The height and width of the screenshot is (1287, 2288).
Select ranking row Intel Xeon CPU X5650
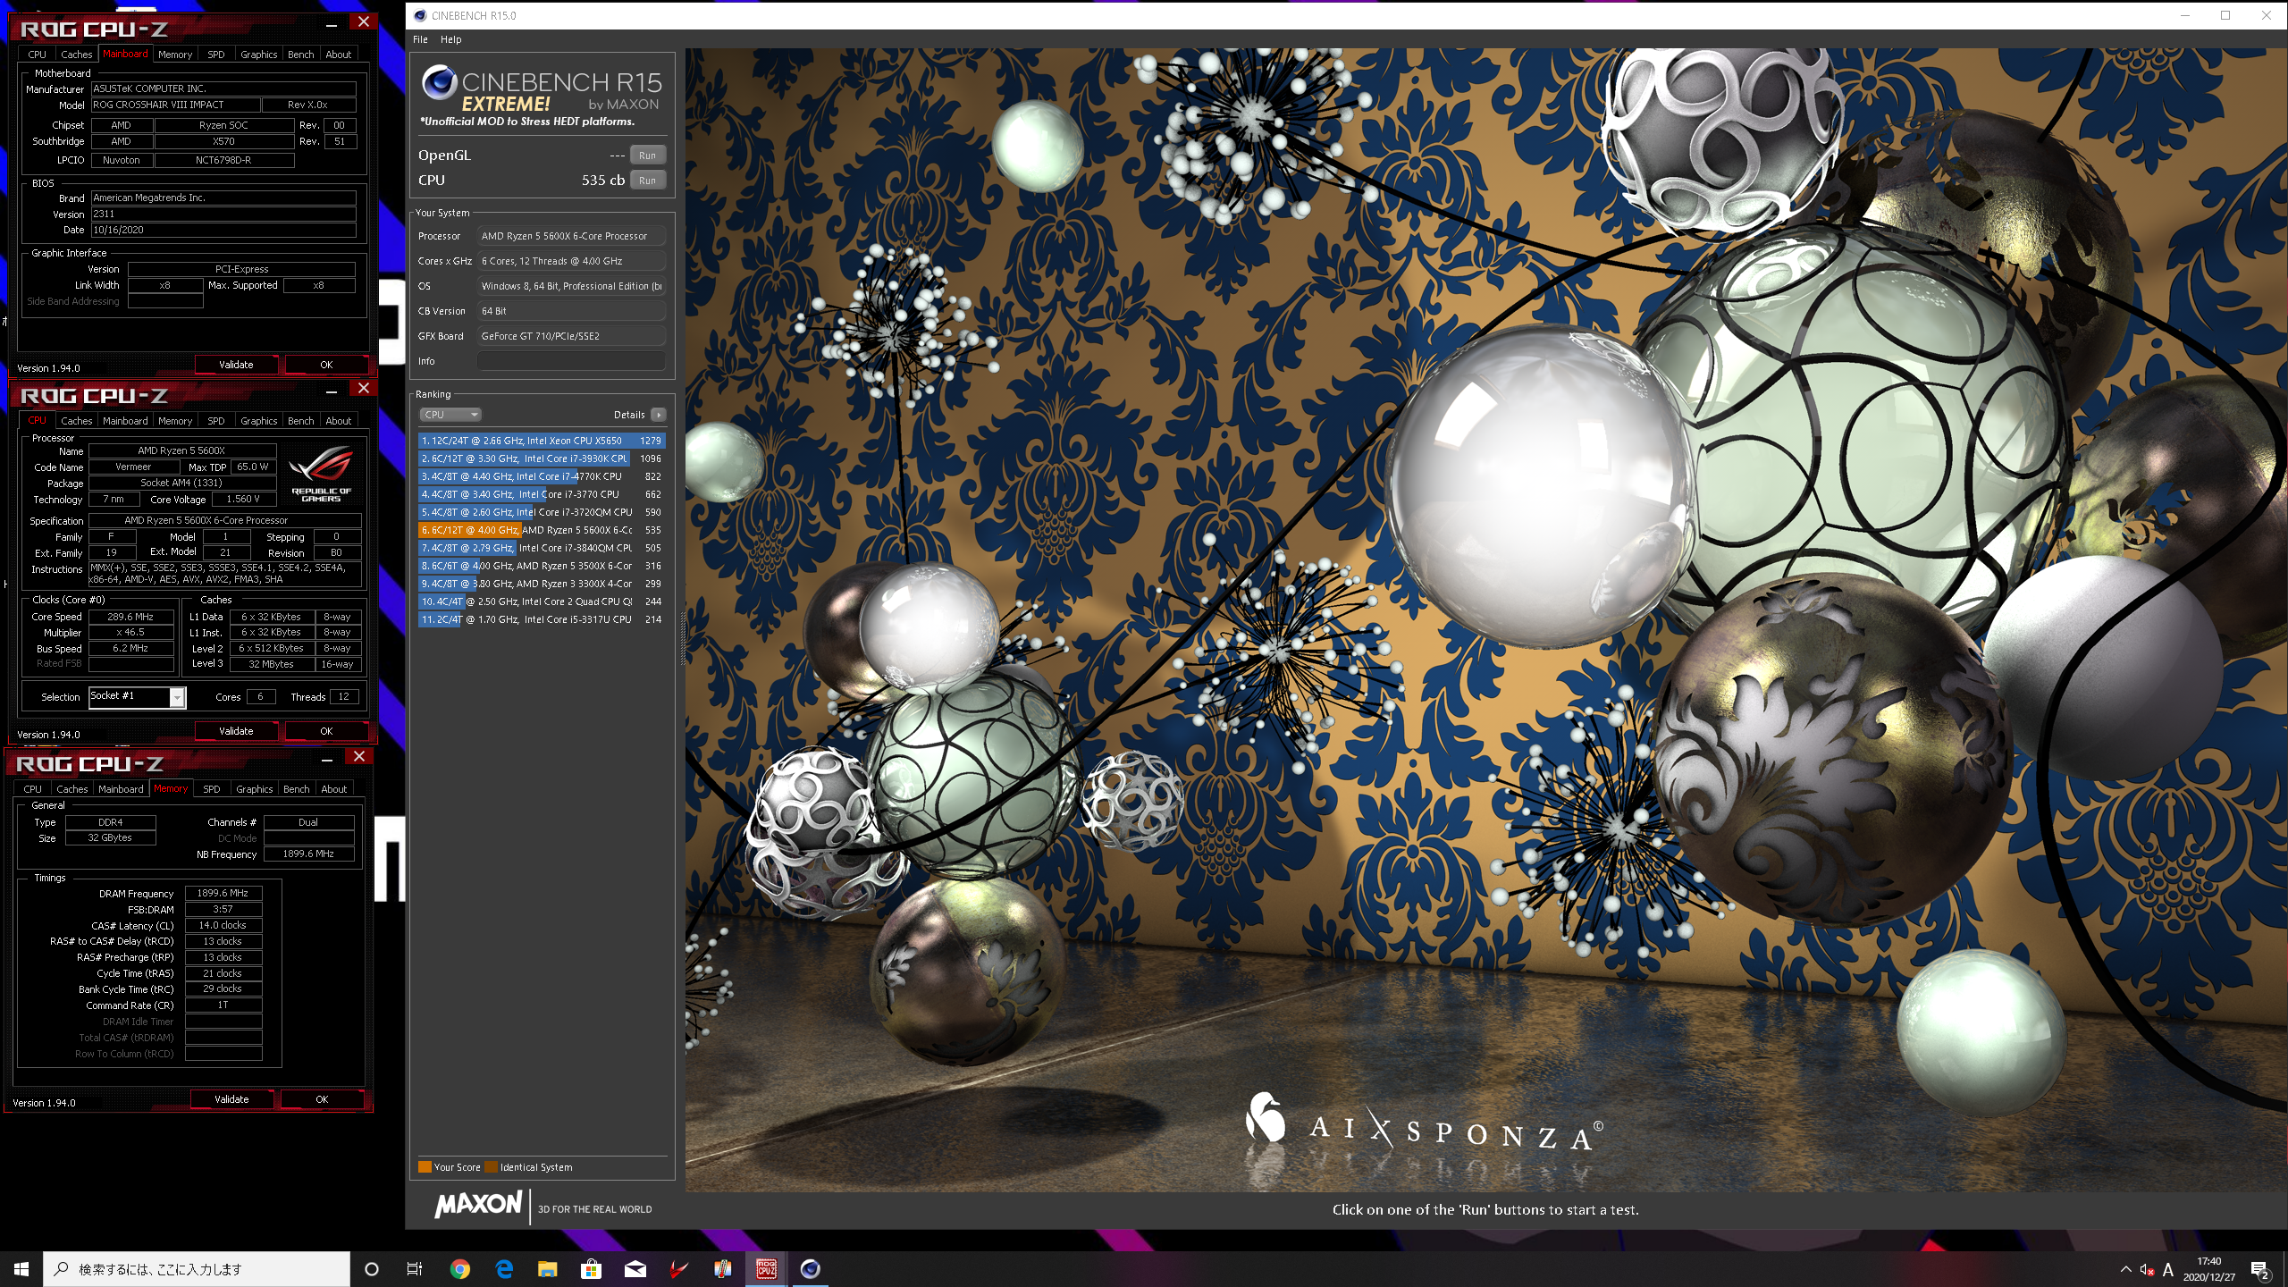pyautogui.click(x=542, y=441)
